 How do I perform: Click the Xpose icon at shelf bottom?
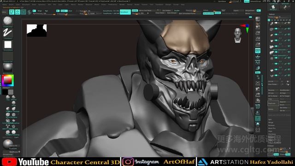pyautogui.click(x=258, y=130)
